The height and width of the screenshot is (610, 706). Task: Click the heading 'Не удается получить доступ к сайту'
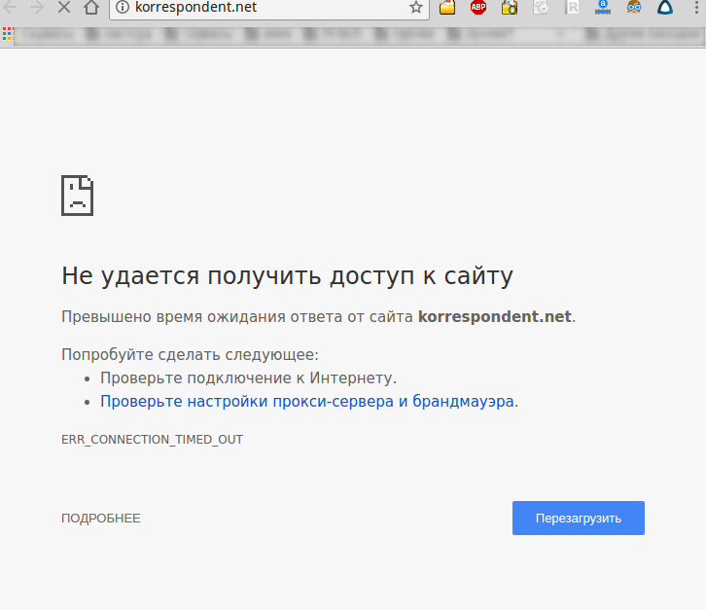click(x=287, y=275)
